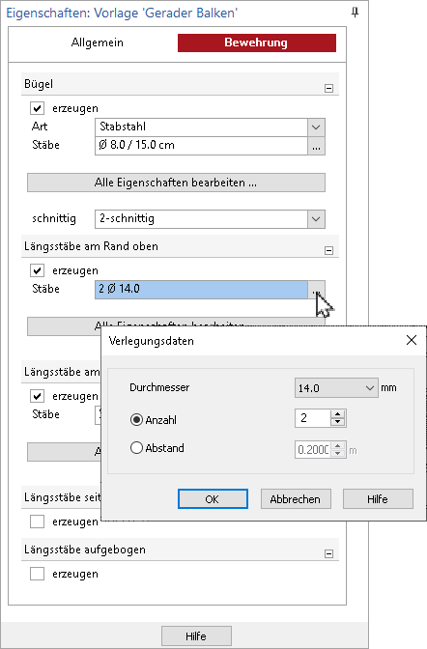Decrease Anzahl value with down arrow
This screenshot has width=427, height=649.
[338, 422]
